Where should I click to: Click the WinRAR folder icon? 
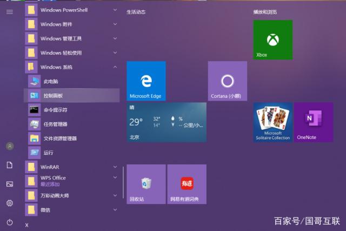point(31,167)
